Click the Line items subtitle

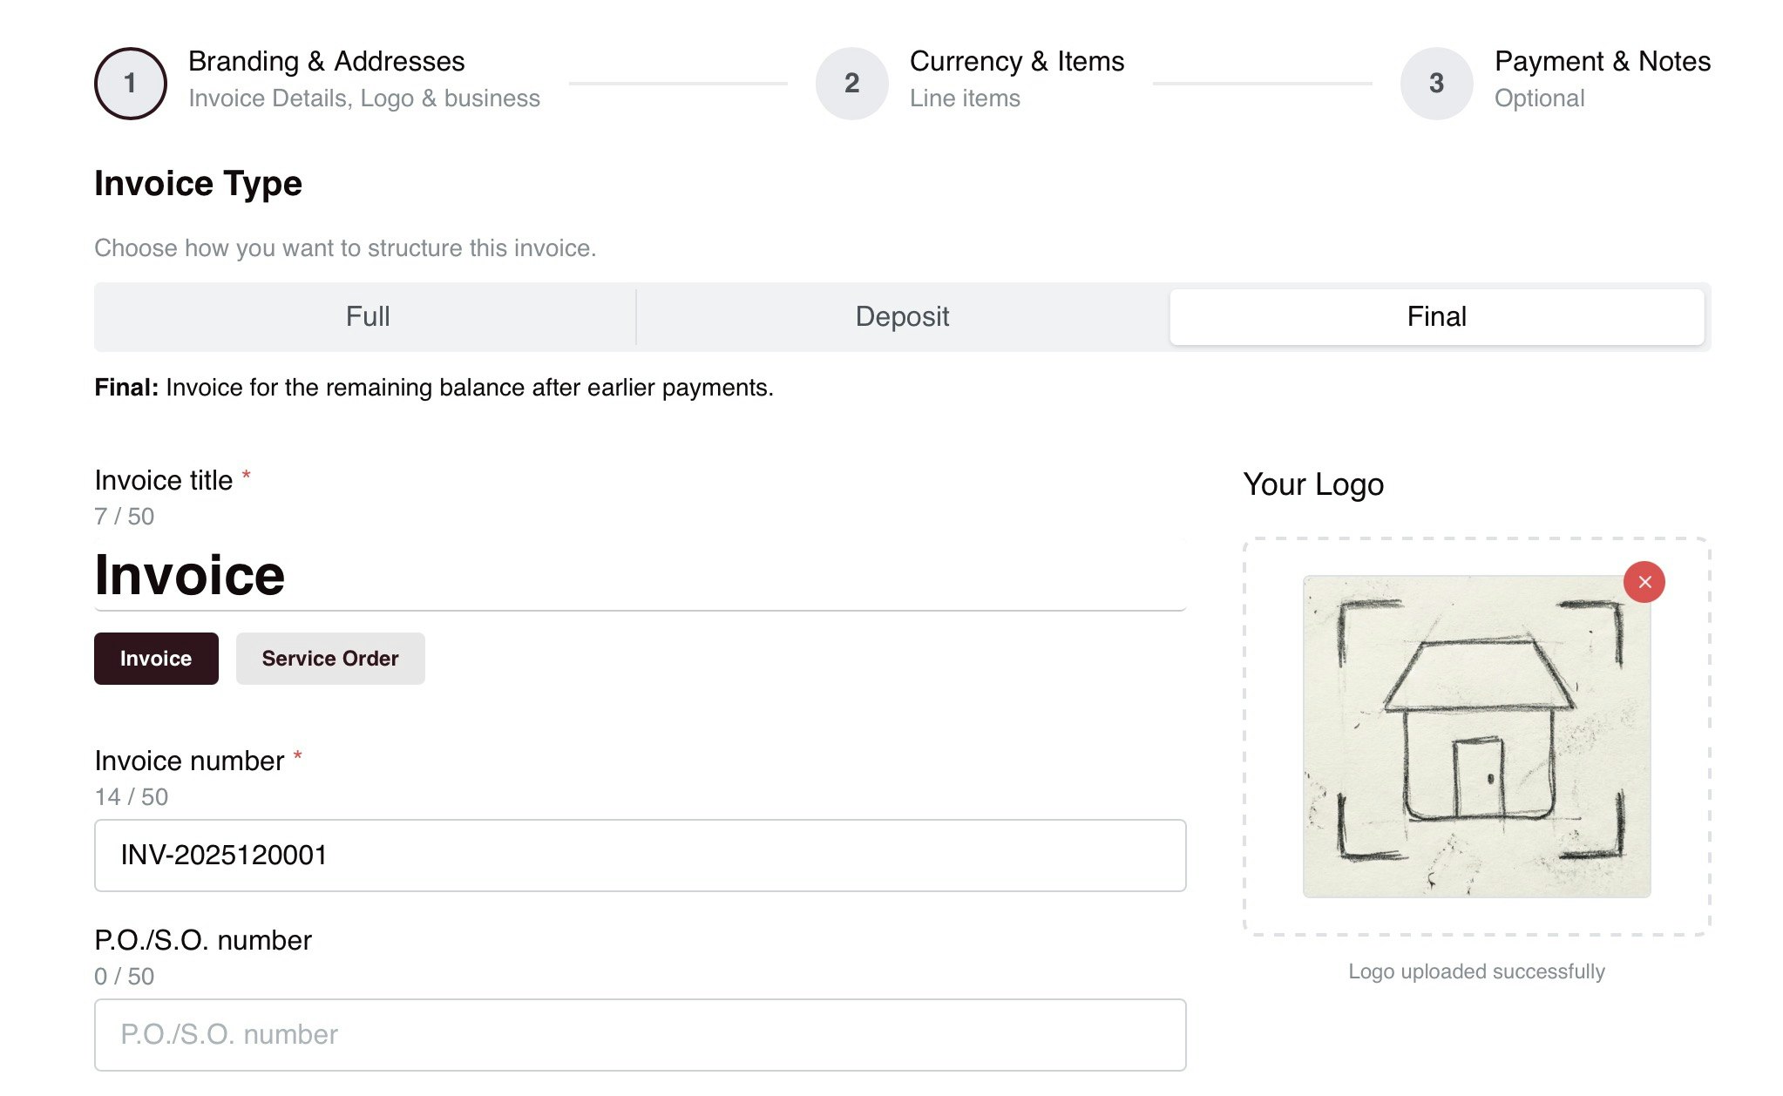tap(964, 98)
